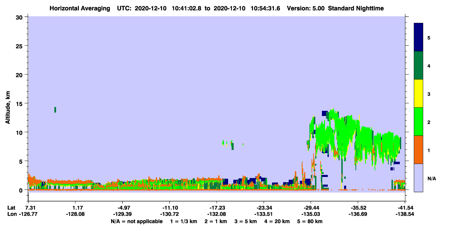Click the end time '10:54:31.6' in title
450x231 pixels.
point(266,8)
